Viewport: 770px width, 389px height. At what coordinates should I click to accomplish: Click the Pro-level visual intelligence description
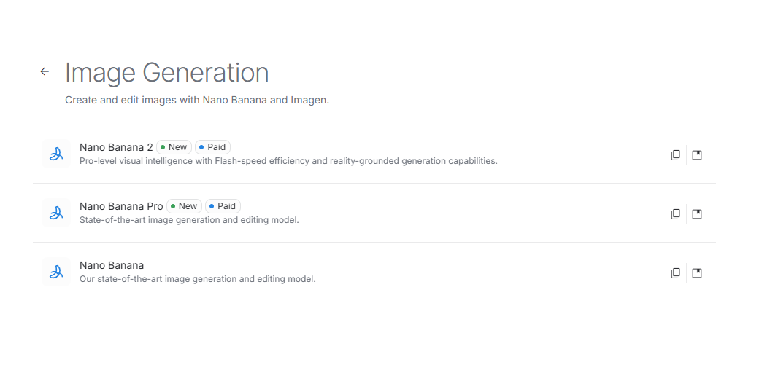[x=288, y=161]
